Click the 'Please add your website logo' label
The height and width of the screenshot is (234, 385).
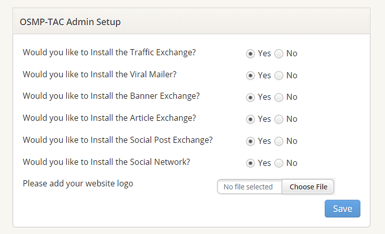point(78,183)
